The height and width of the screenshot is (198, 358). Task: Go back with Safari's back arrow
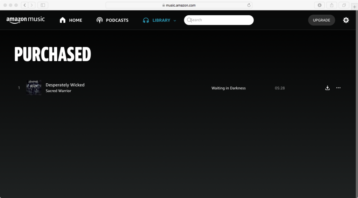pyautogui.click(x=25, y=5)
